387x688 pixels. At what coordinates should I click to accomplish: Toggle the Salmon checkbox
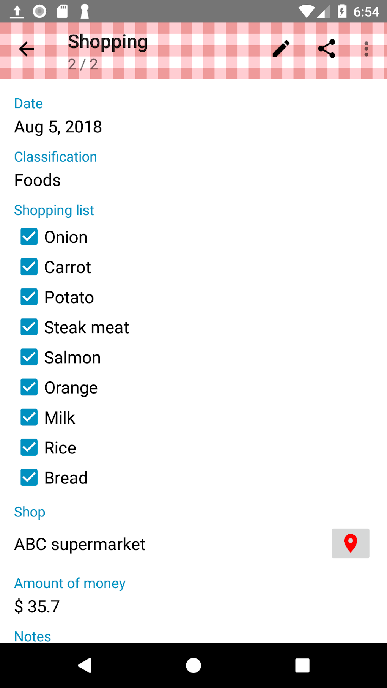point(29,357)
